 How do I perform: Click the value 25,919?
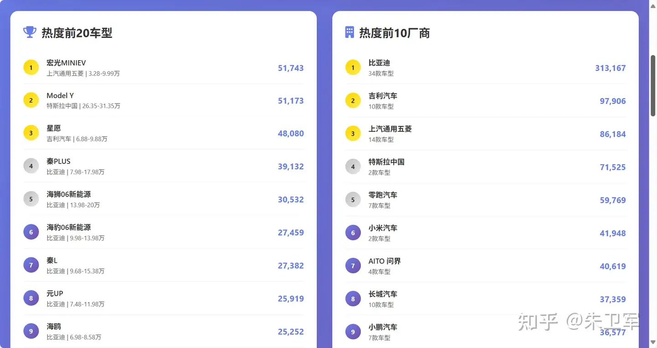(291, 299)
